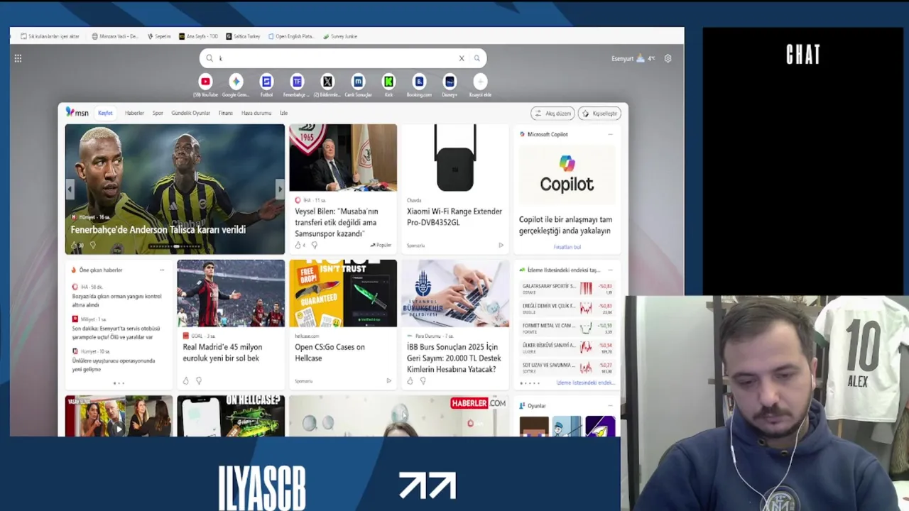Open more options on Microsoft Copilot card
This screenshot has width=909, height=511.
[610, 134]
